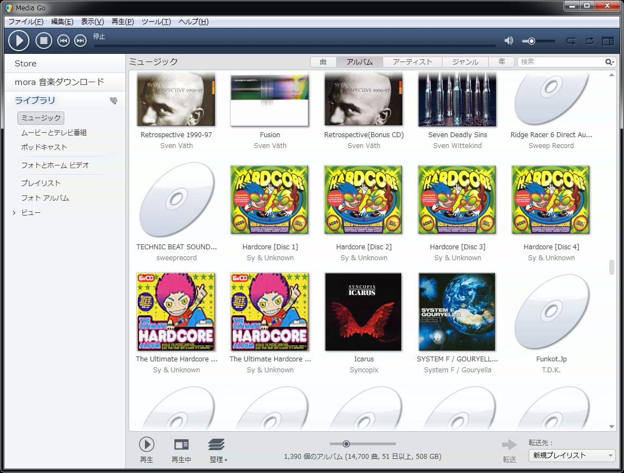Screen dimensions: 624x473
Task: Select ミュージック in the library sidebar
Action: point(40,118)
